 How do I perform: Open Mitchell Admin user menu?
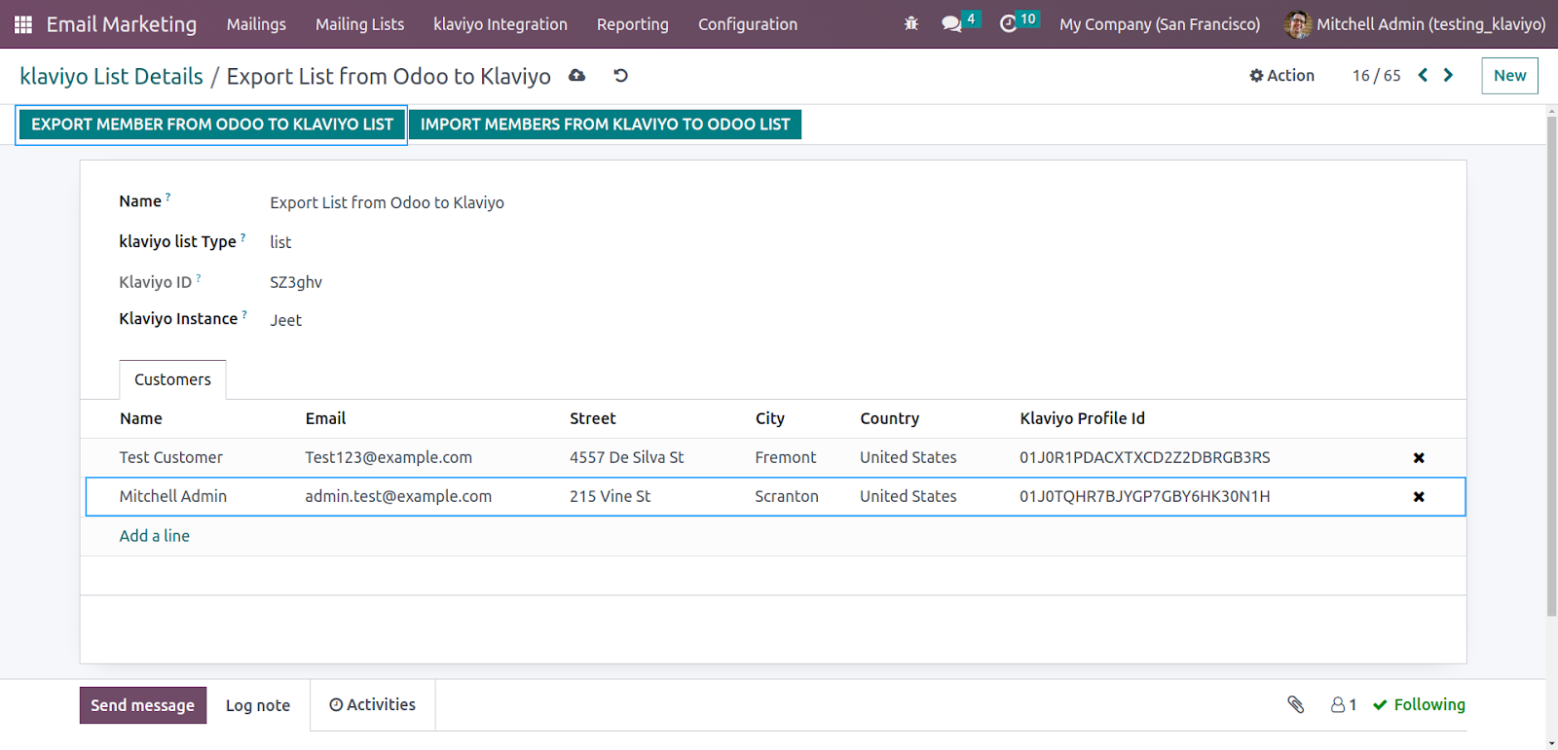[1415, 24]
